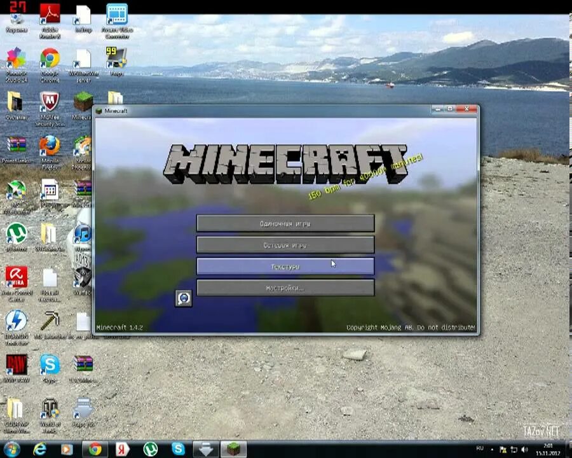
Task: Open the volume speaker tray icon
Action: click(525, 450)
